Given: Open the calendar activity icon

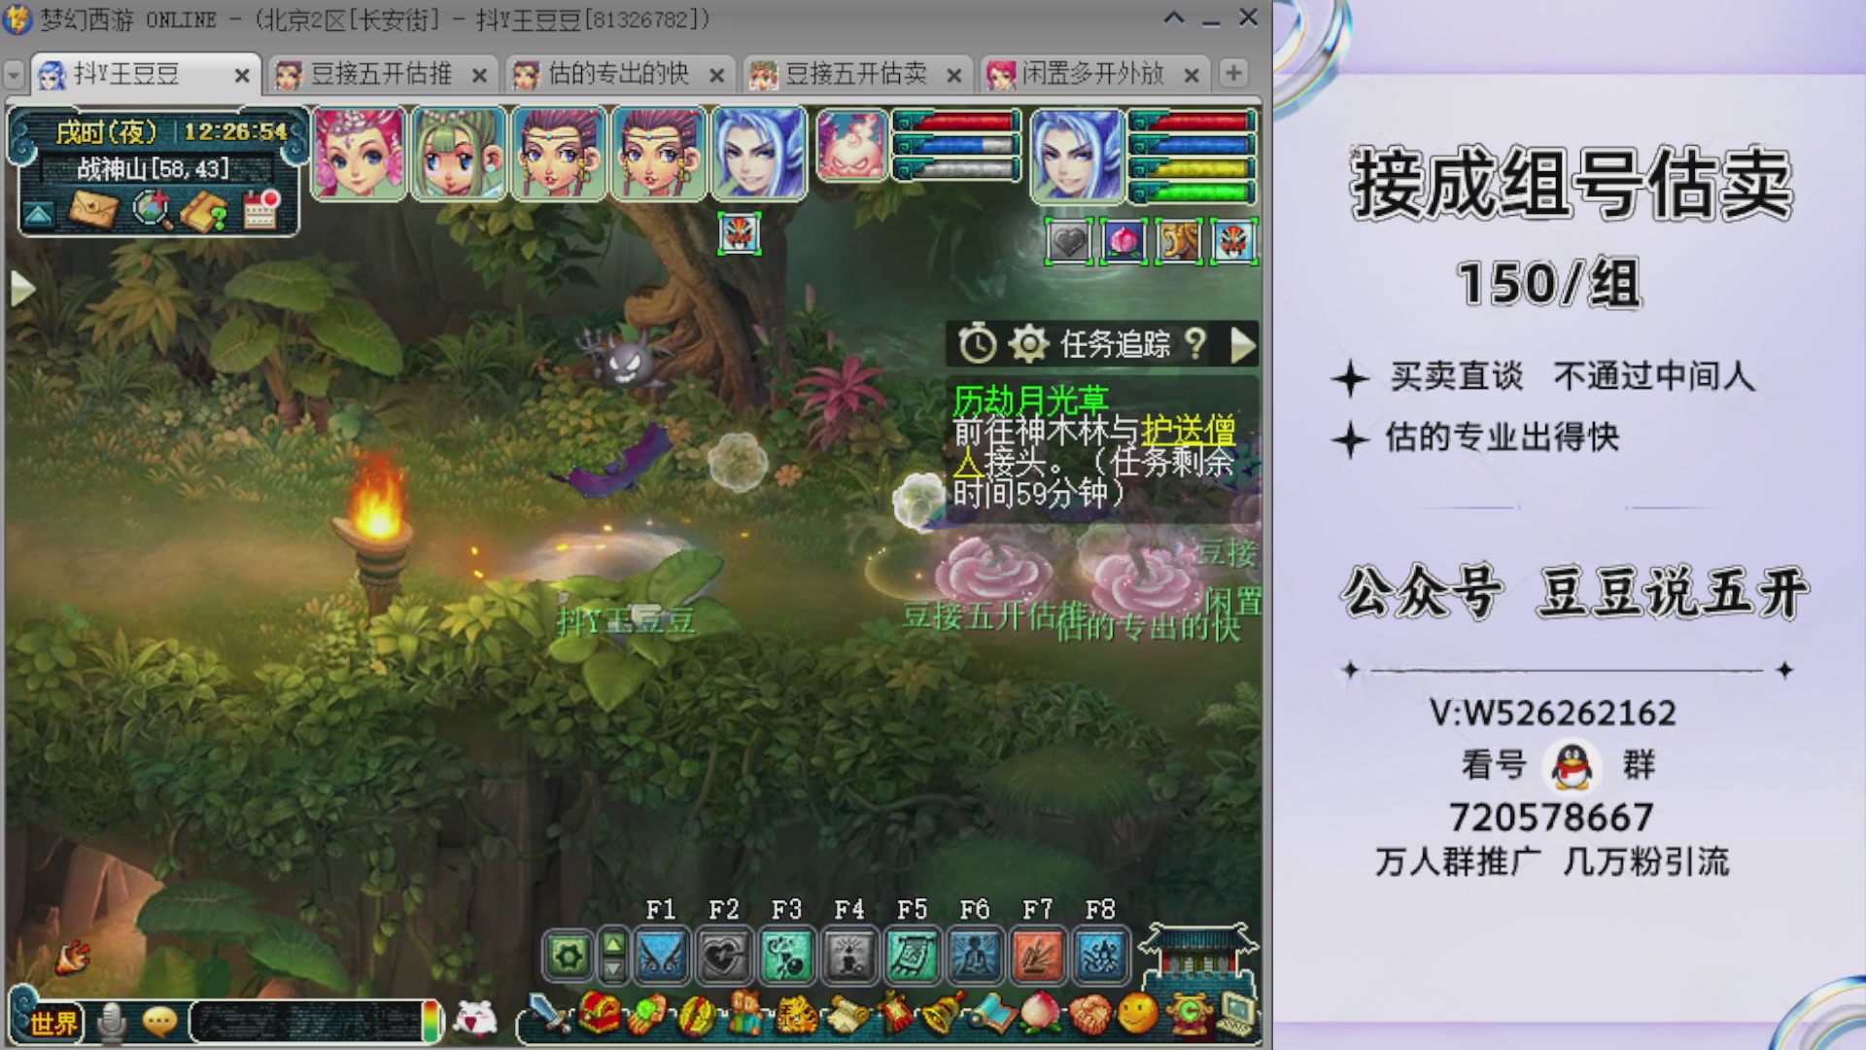Looking at the screenshot, I should [x=260, y=209].
